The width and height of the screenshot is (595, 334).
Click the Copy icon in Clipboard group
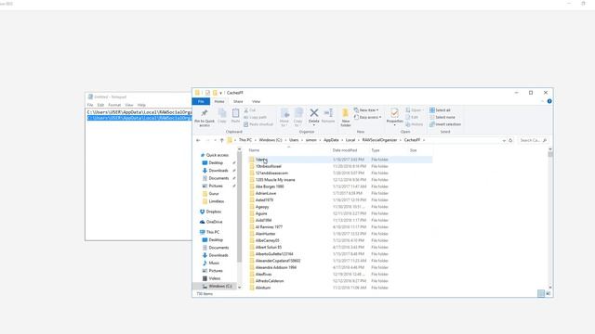[x=222, y=113]
